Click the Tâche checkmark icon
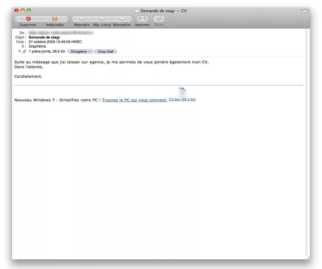This screenshot has height=269, width=322. 159,19
